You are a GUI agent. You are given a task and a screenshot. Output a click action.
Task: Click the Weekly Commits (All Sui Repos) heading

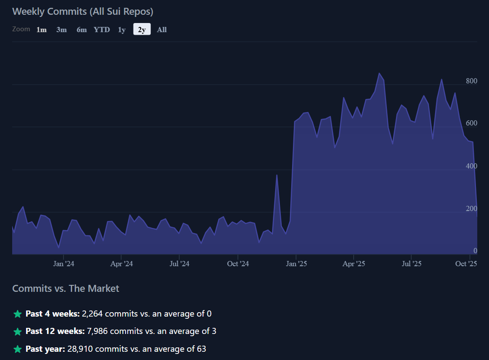83,11
